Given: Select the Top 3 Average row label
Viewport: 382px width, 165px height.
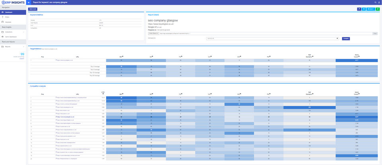Looking at the screenshot, I should (x=95, y=67).
